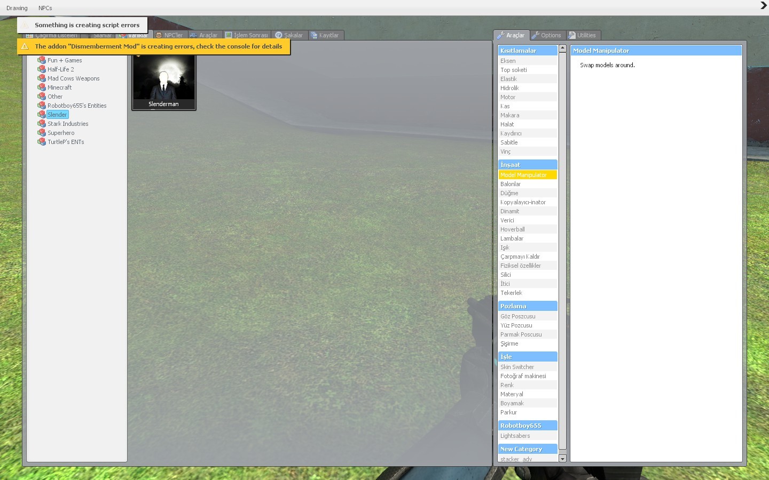Switch to the Utilities tab
769x480 pixels.
[x=583, y=35]
